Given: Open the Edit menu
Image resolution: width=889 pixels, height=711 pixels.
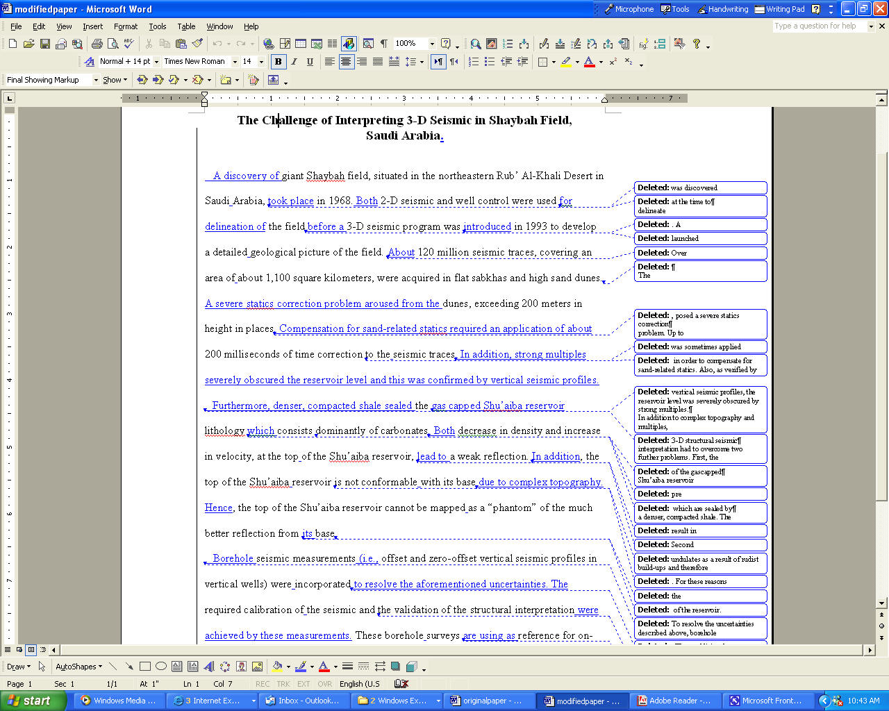Looking at the screenshot, I should pyautogui.click(x=39, y=26).
